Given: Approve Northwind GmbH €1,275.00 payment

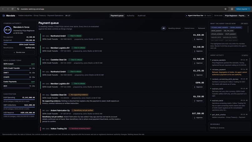Looking at the screenshot, I should (198, 75).
